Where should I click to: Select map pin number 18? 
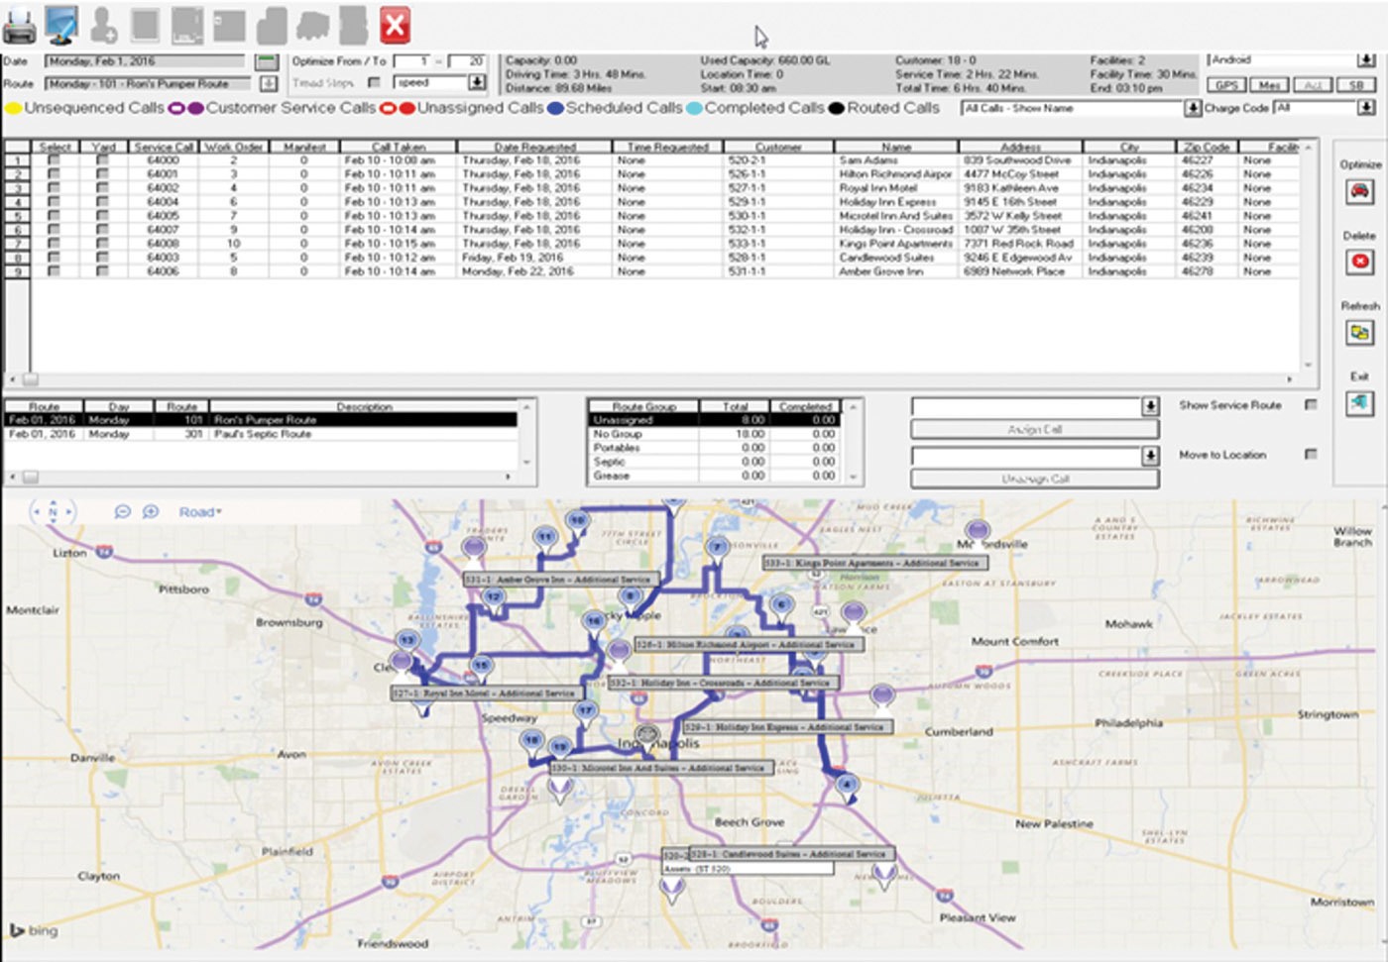coord(532,741)
